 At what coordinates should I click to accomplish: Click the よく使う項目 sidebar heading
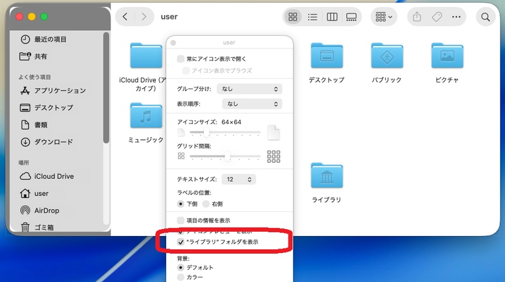pos(35,77)
